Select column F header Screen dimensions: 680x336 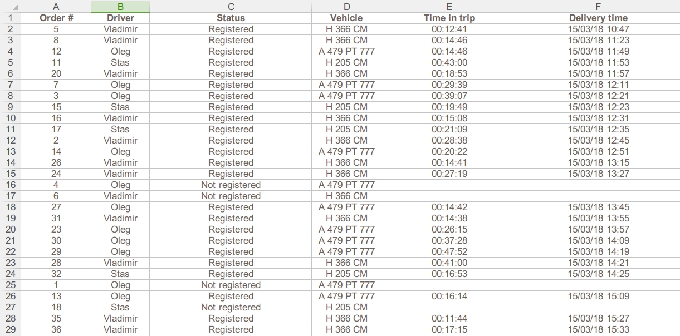598,7
